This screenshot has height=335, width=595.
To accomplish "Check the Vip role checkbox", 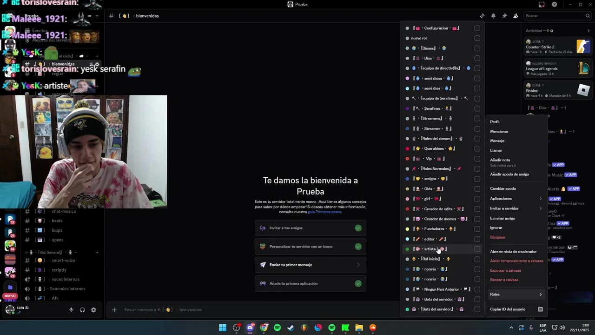I will pyautogui.click(x=477, y=159).
